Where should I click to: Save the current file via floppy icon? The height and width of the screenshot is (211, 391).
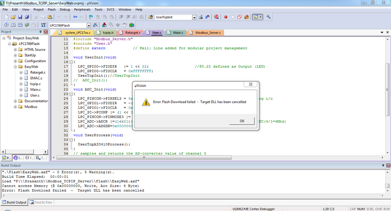[x=20, y=17]
